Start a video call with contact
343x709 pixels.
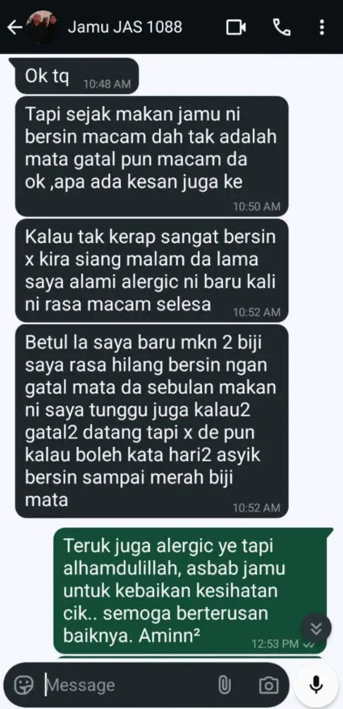[x=236, y=27]
